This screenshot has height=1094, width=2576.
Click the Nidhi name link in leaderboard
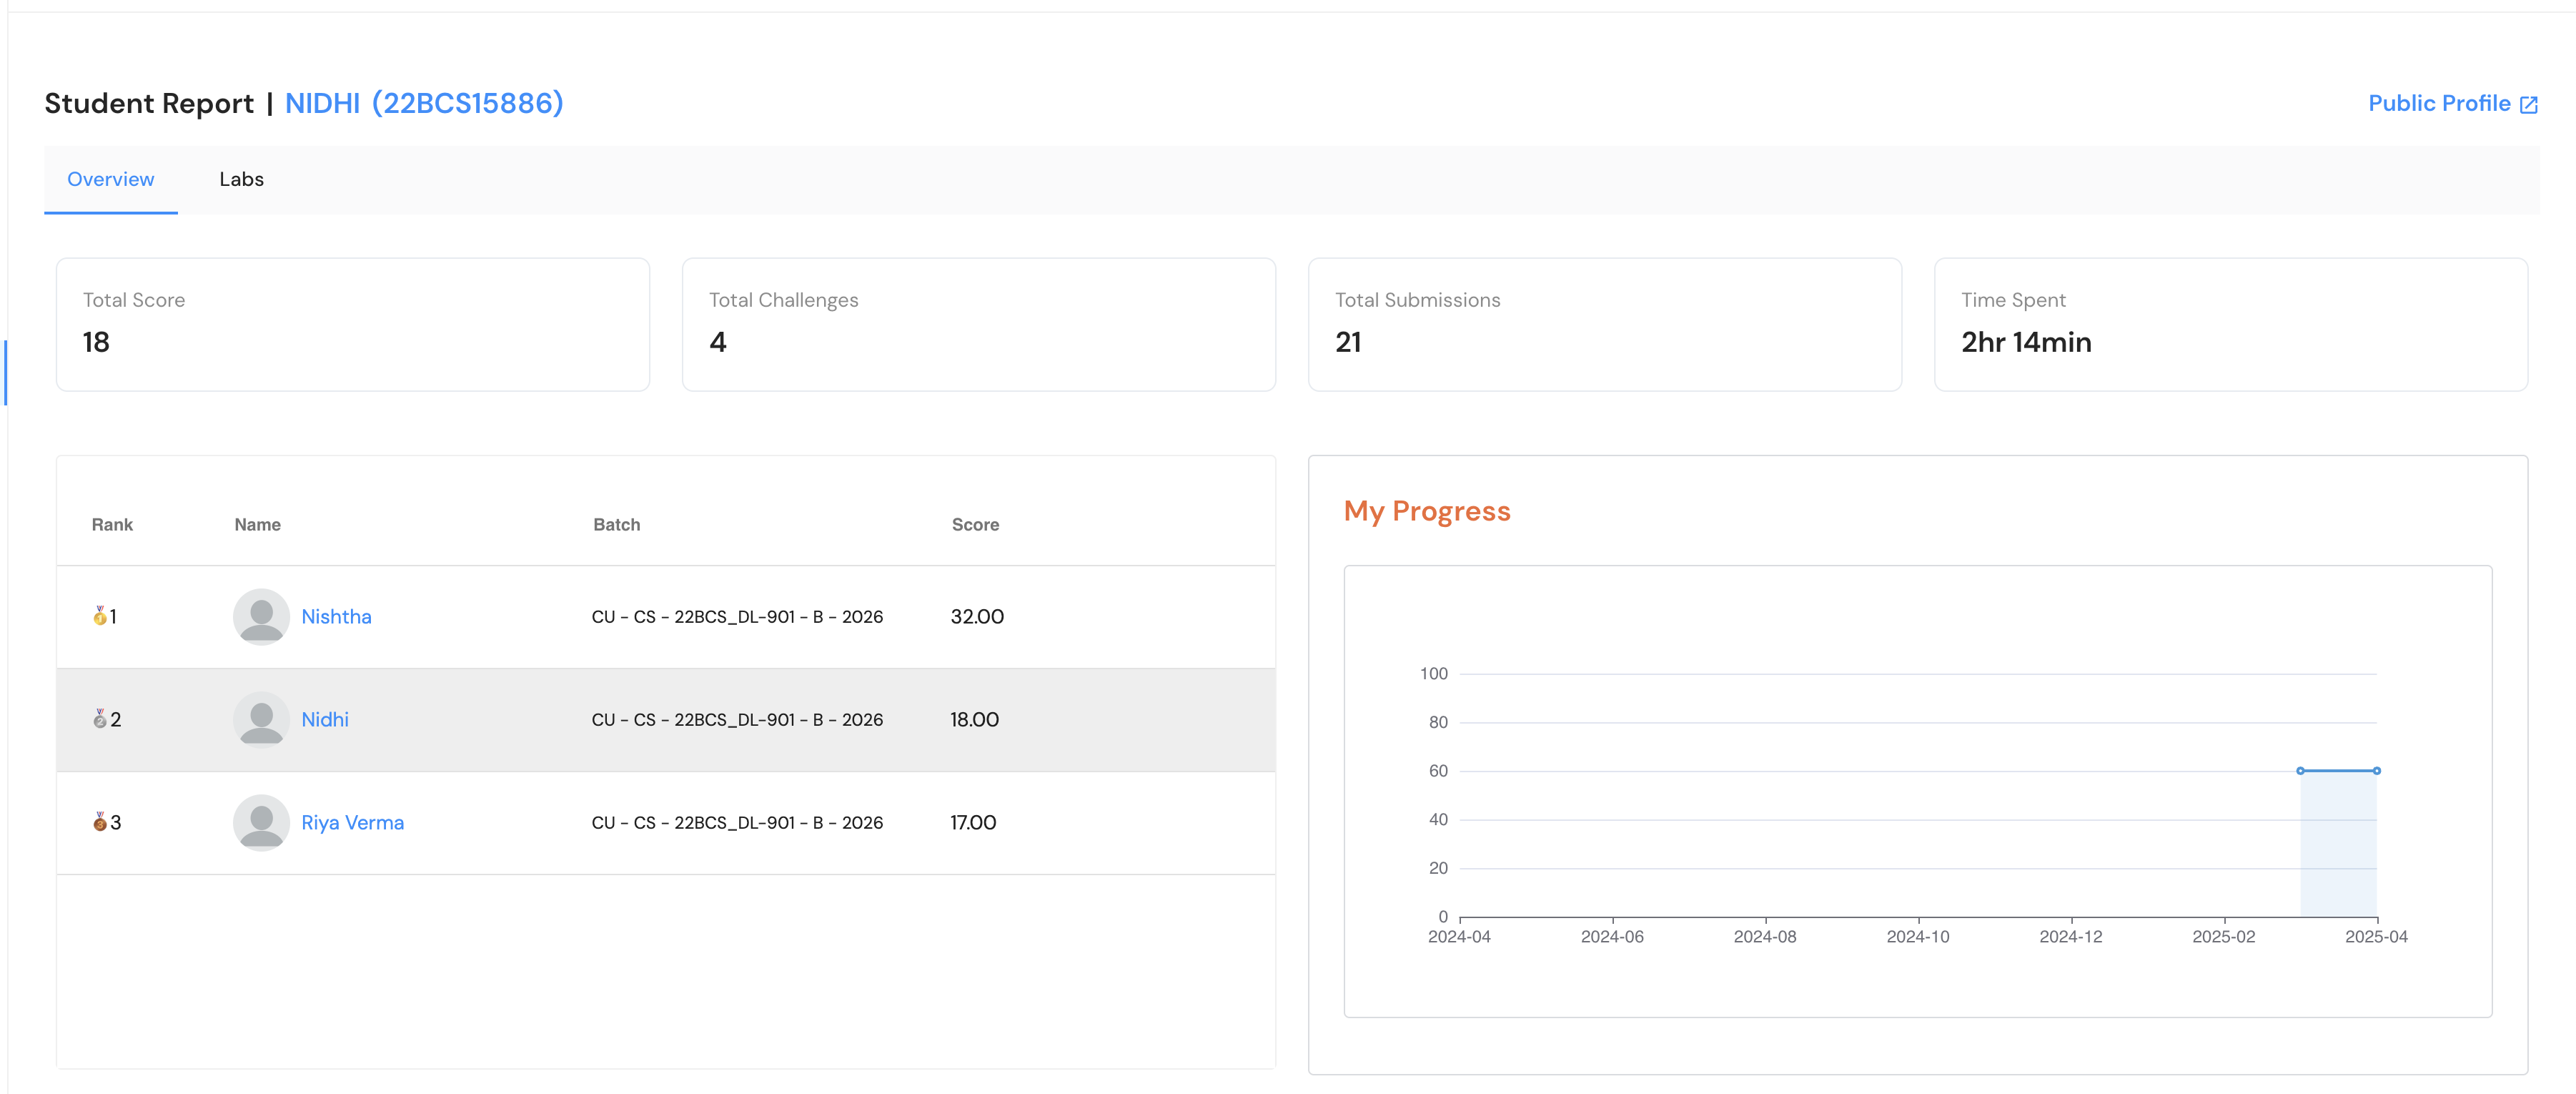click(325, 720)
